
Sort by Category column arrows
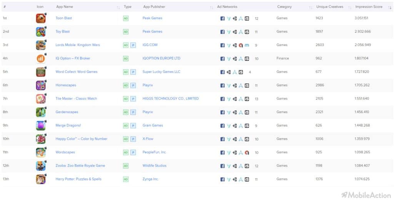coord(311,7)
